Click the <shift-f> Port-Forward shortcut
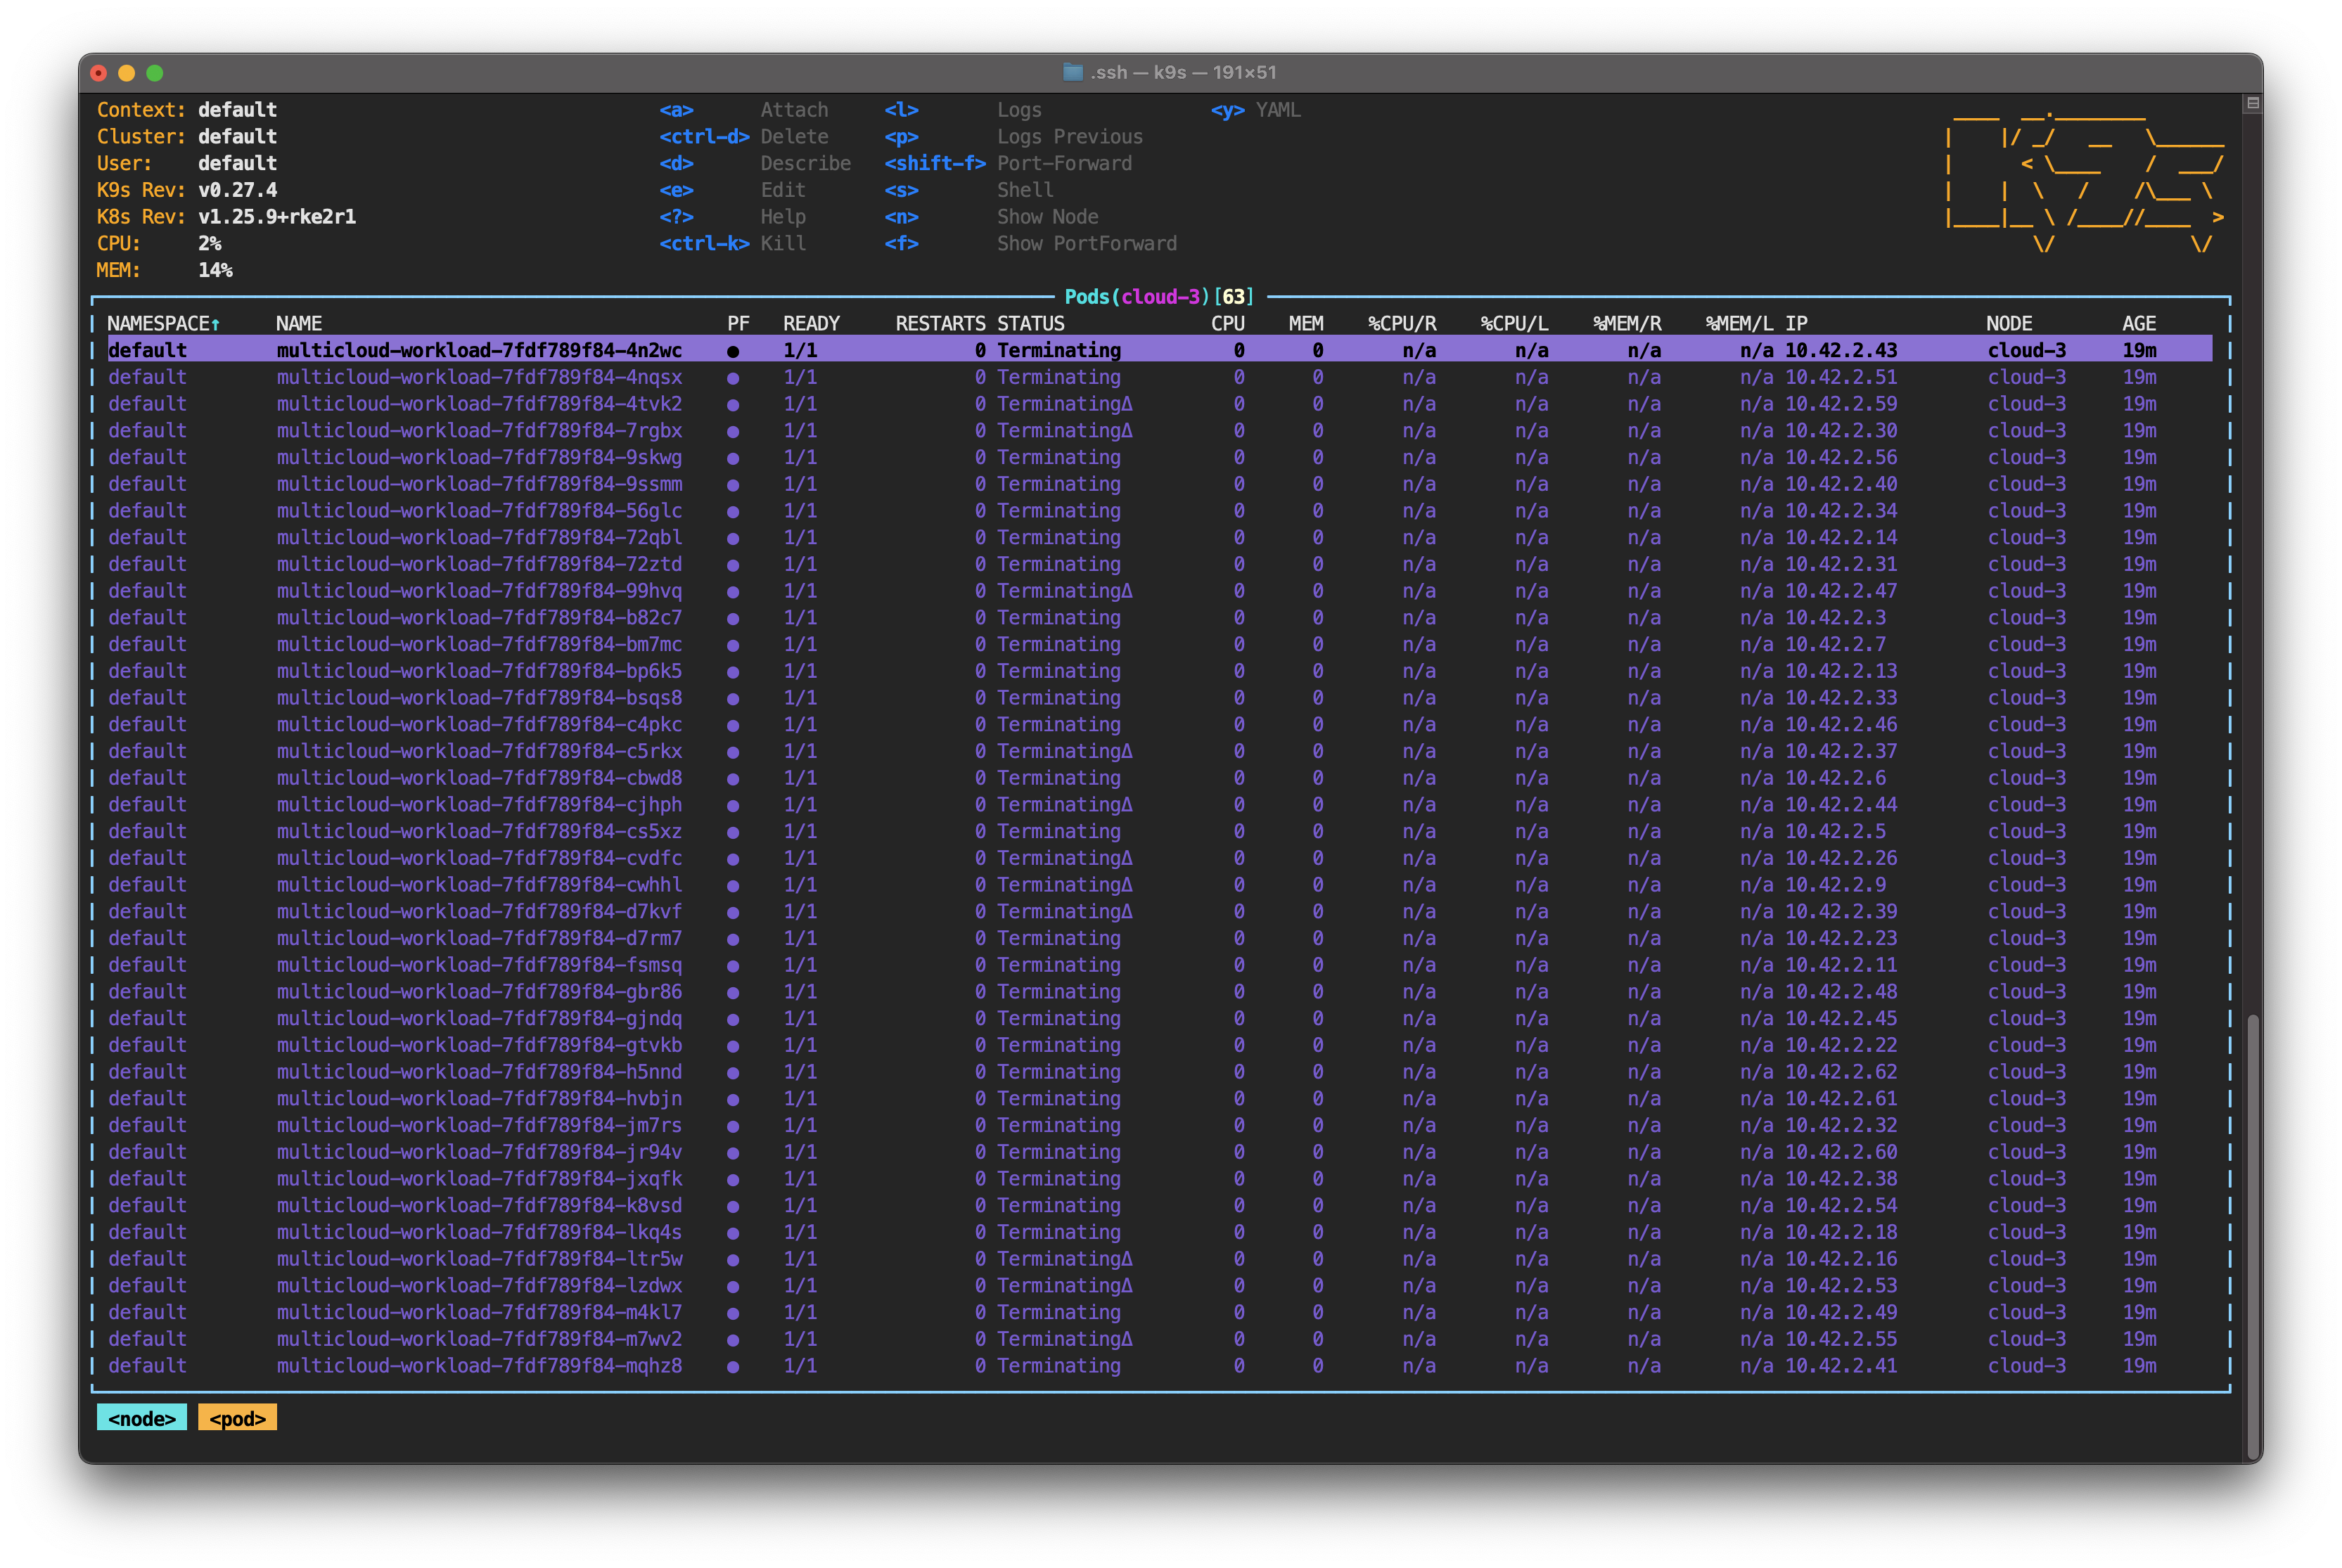Image resolution: width=2342 pixels, height=1568 pixels. click(1008, 163)
